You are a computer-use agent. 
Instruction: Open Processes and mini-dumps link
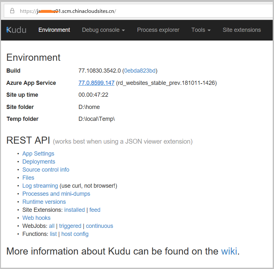tap(56, 194)
